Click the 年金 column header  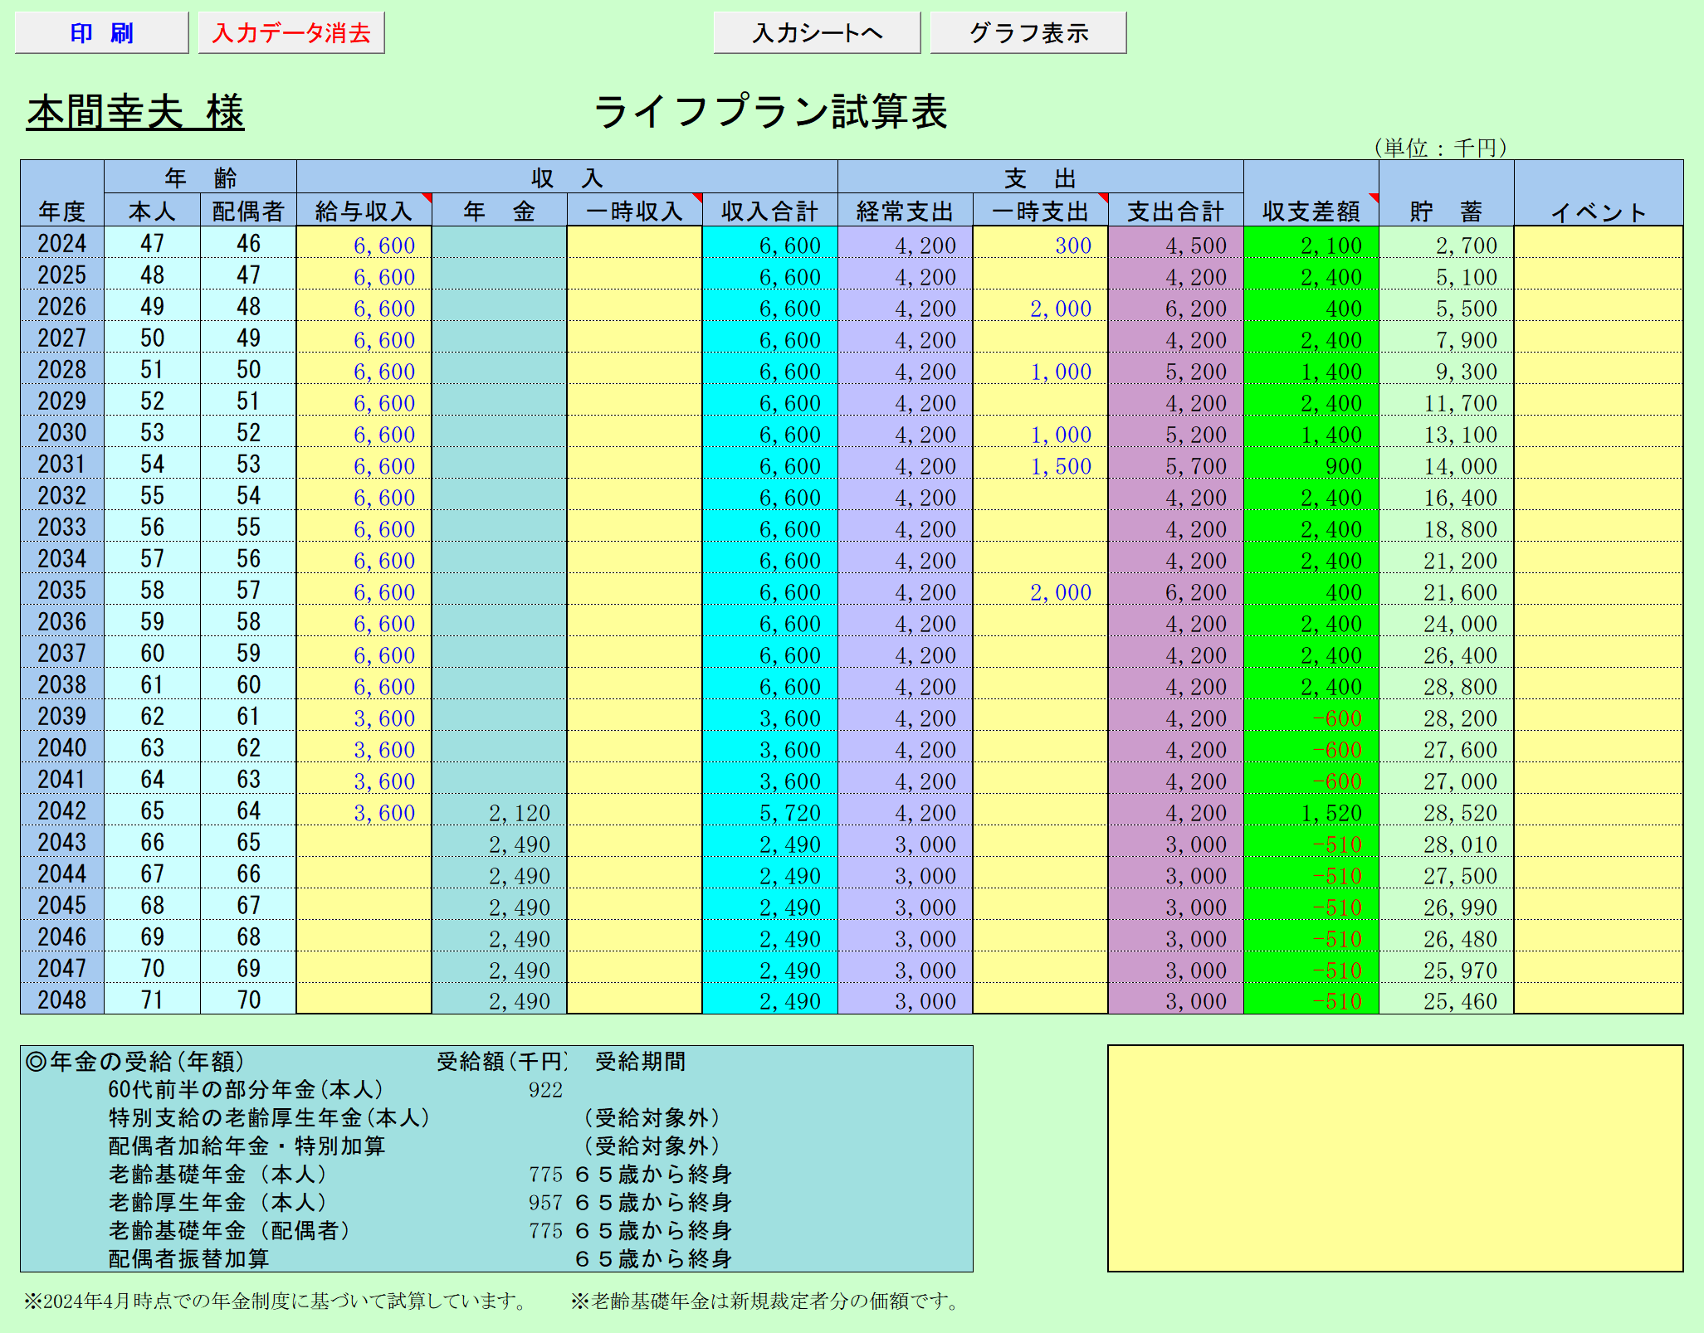499,211
